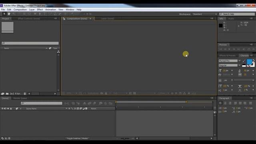Select the Eraser tool
This screenshot has height=144, width=256.
pyautogui.click(x=60, y=14)
